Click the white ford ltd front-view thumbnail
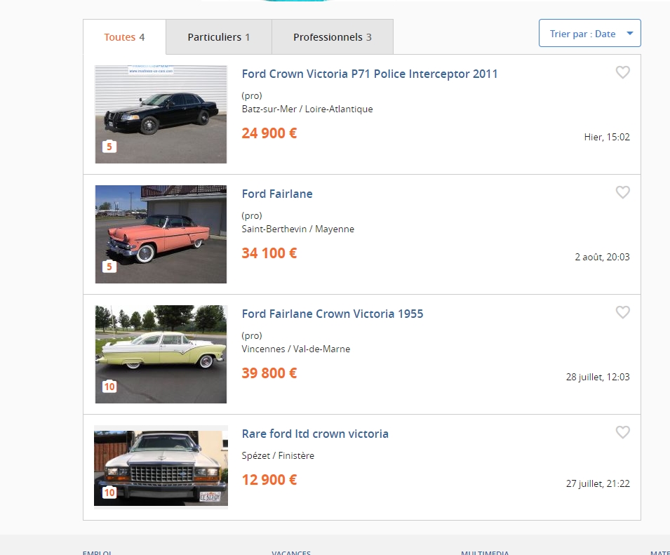This screenshot has width=670, height=555. pyautogui.click(x=161, y=467)
